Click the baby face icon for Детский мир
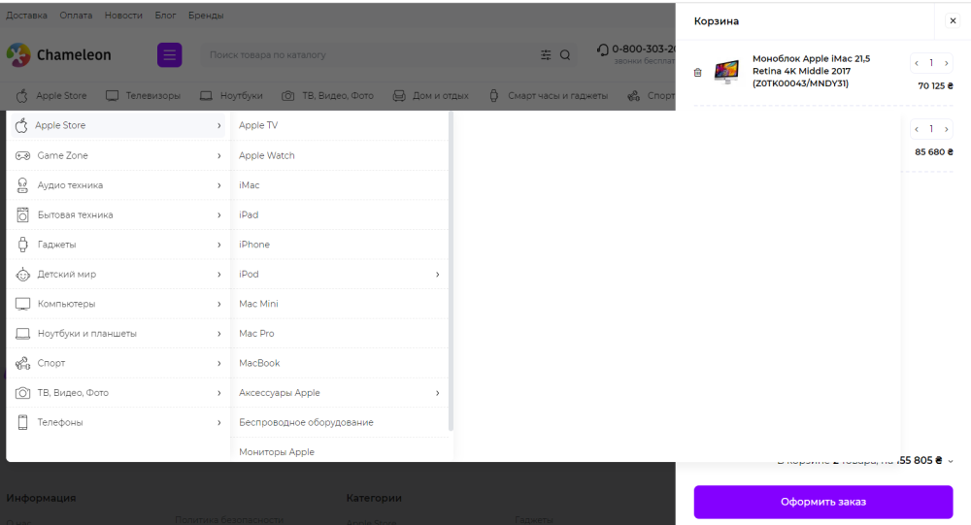The width and height of the screenshot is (971, 525). coord(23,275)
